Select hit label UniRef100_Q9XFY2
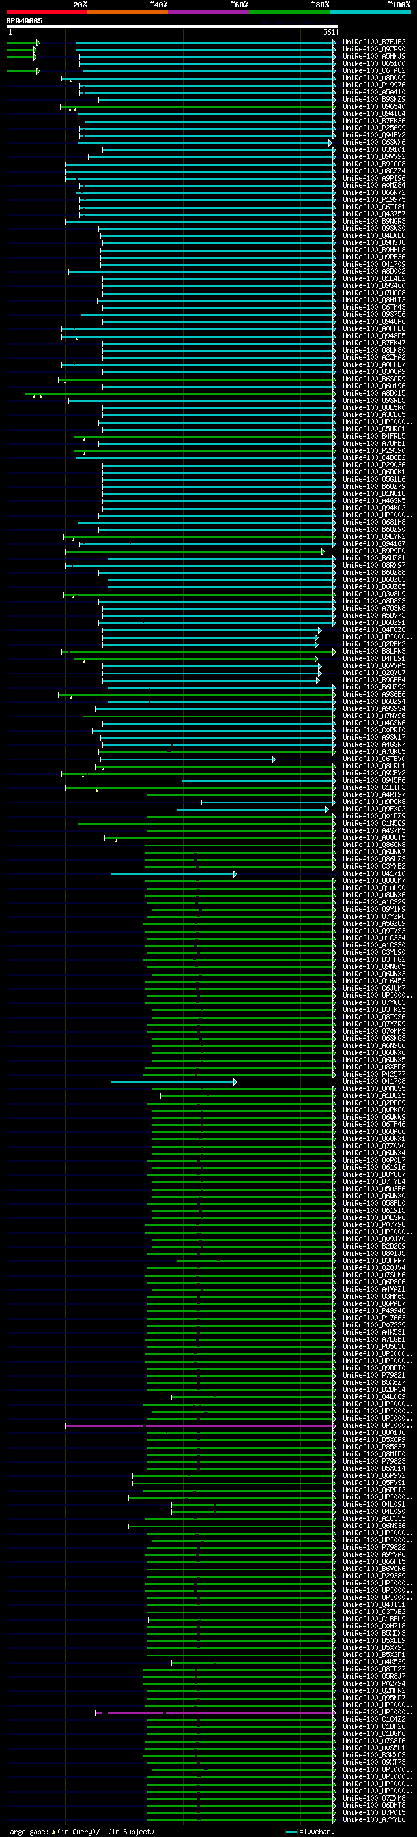Image resolution: width=417 pixels, height=1837 pixels. point(373,774)
